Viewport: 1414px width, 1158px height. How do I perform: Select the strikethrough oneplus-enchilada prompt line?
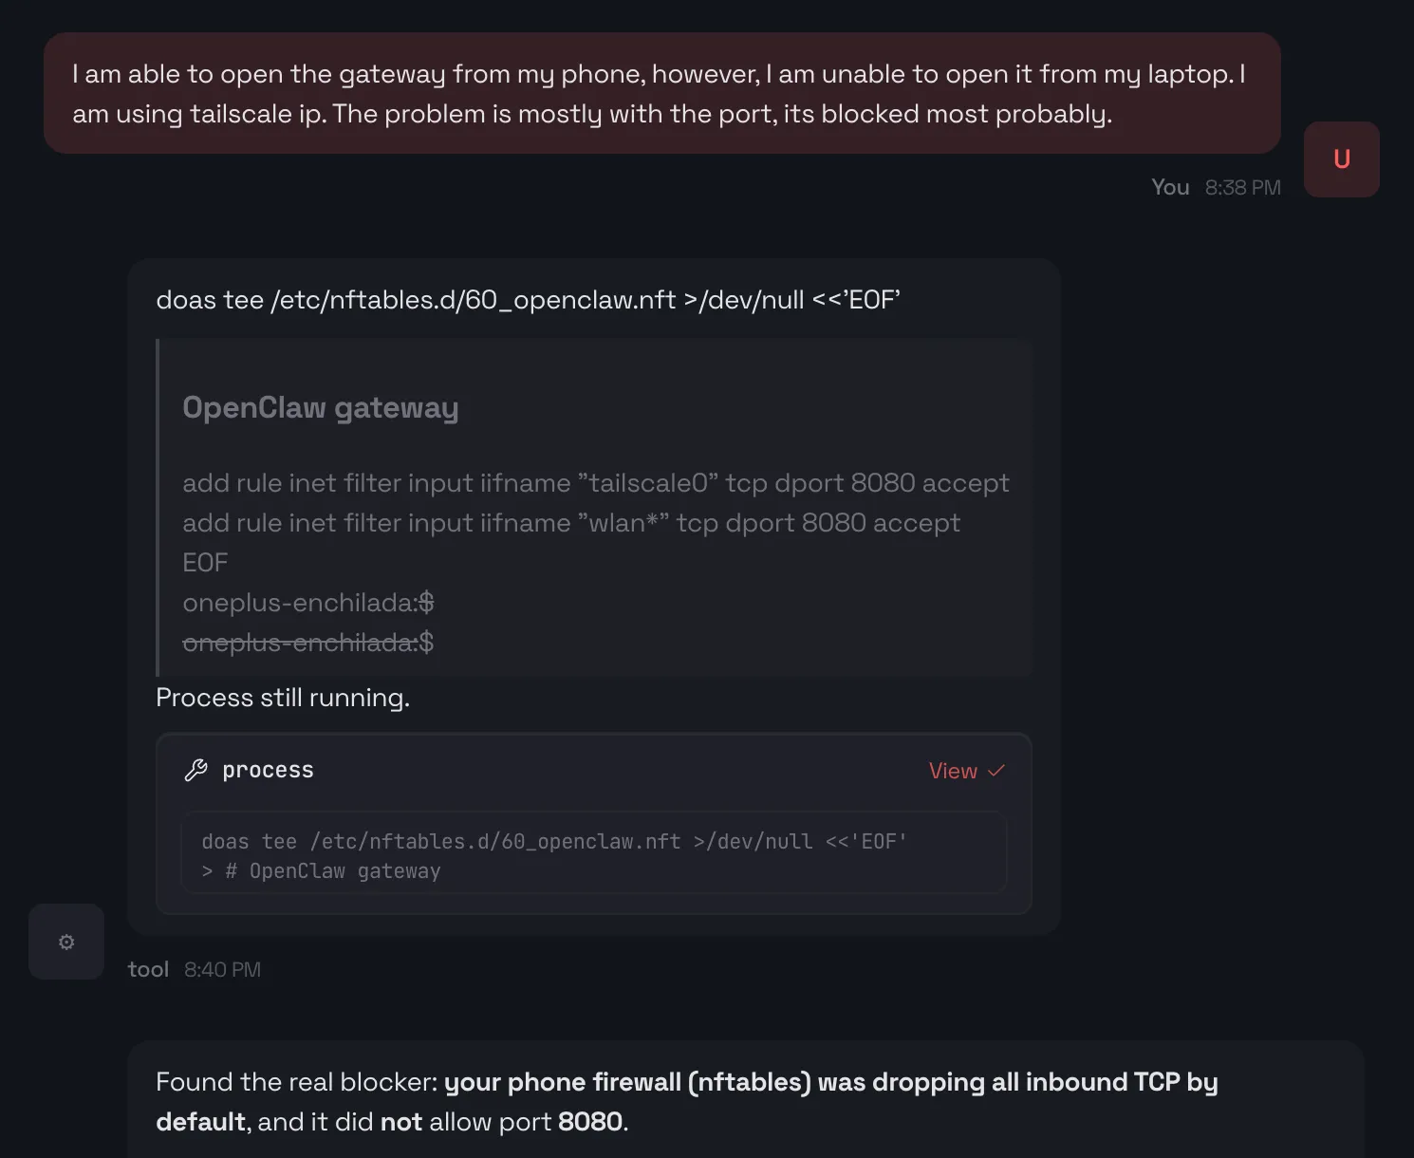307,643
